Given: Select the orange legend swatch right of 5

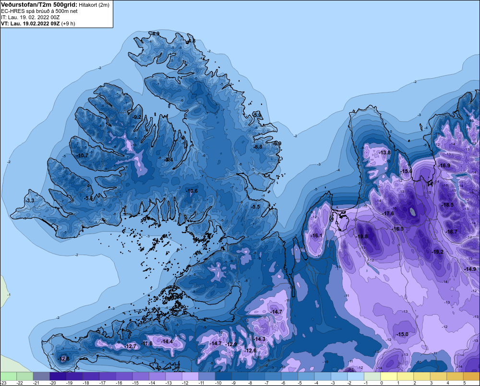Looking at the screenshot, I should (471, 376).
